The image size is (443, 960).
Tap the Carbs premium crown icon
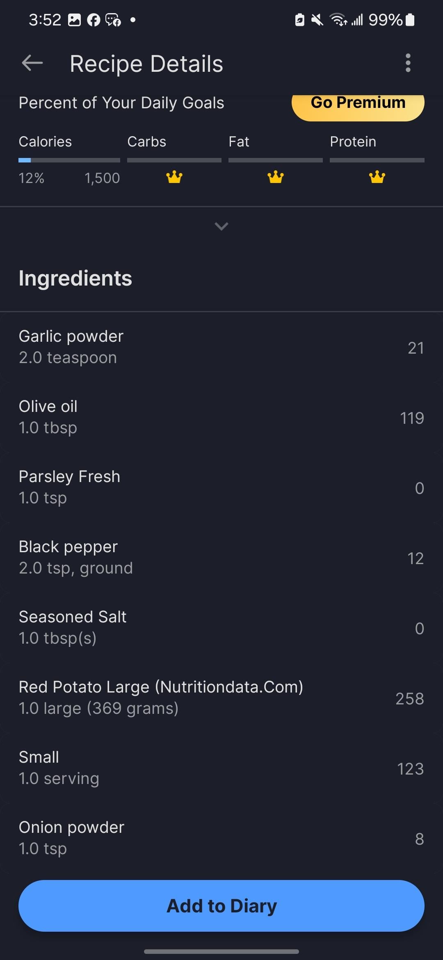(174, 177)
